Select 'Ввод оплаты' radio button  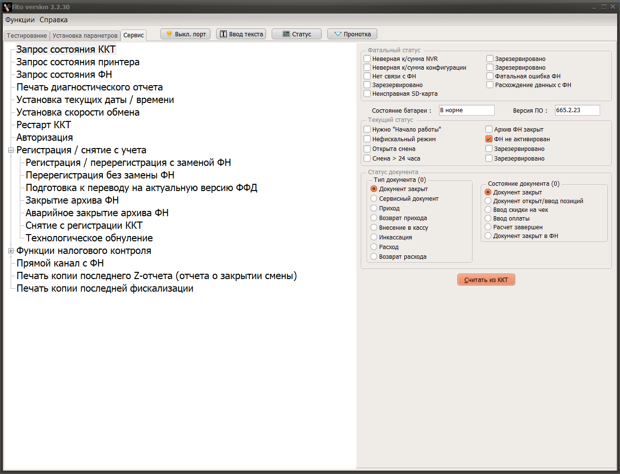(x=488, y=219)
